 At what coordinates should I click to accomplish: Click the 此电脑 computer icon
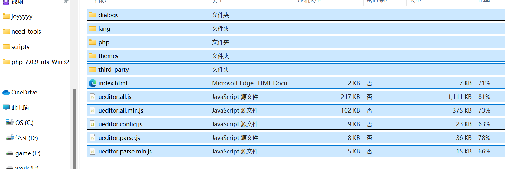tap(6, 107)
